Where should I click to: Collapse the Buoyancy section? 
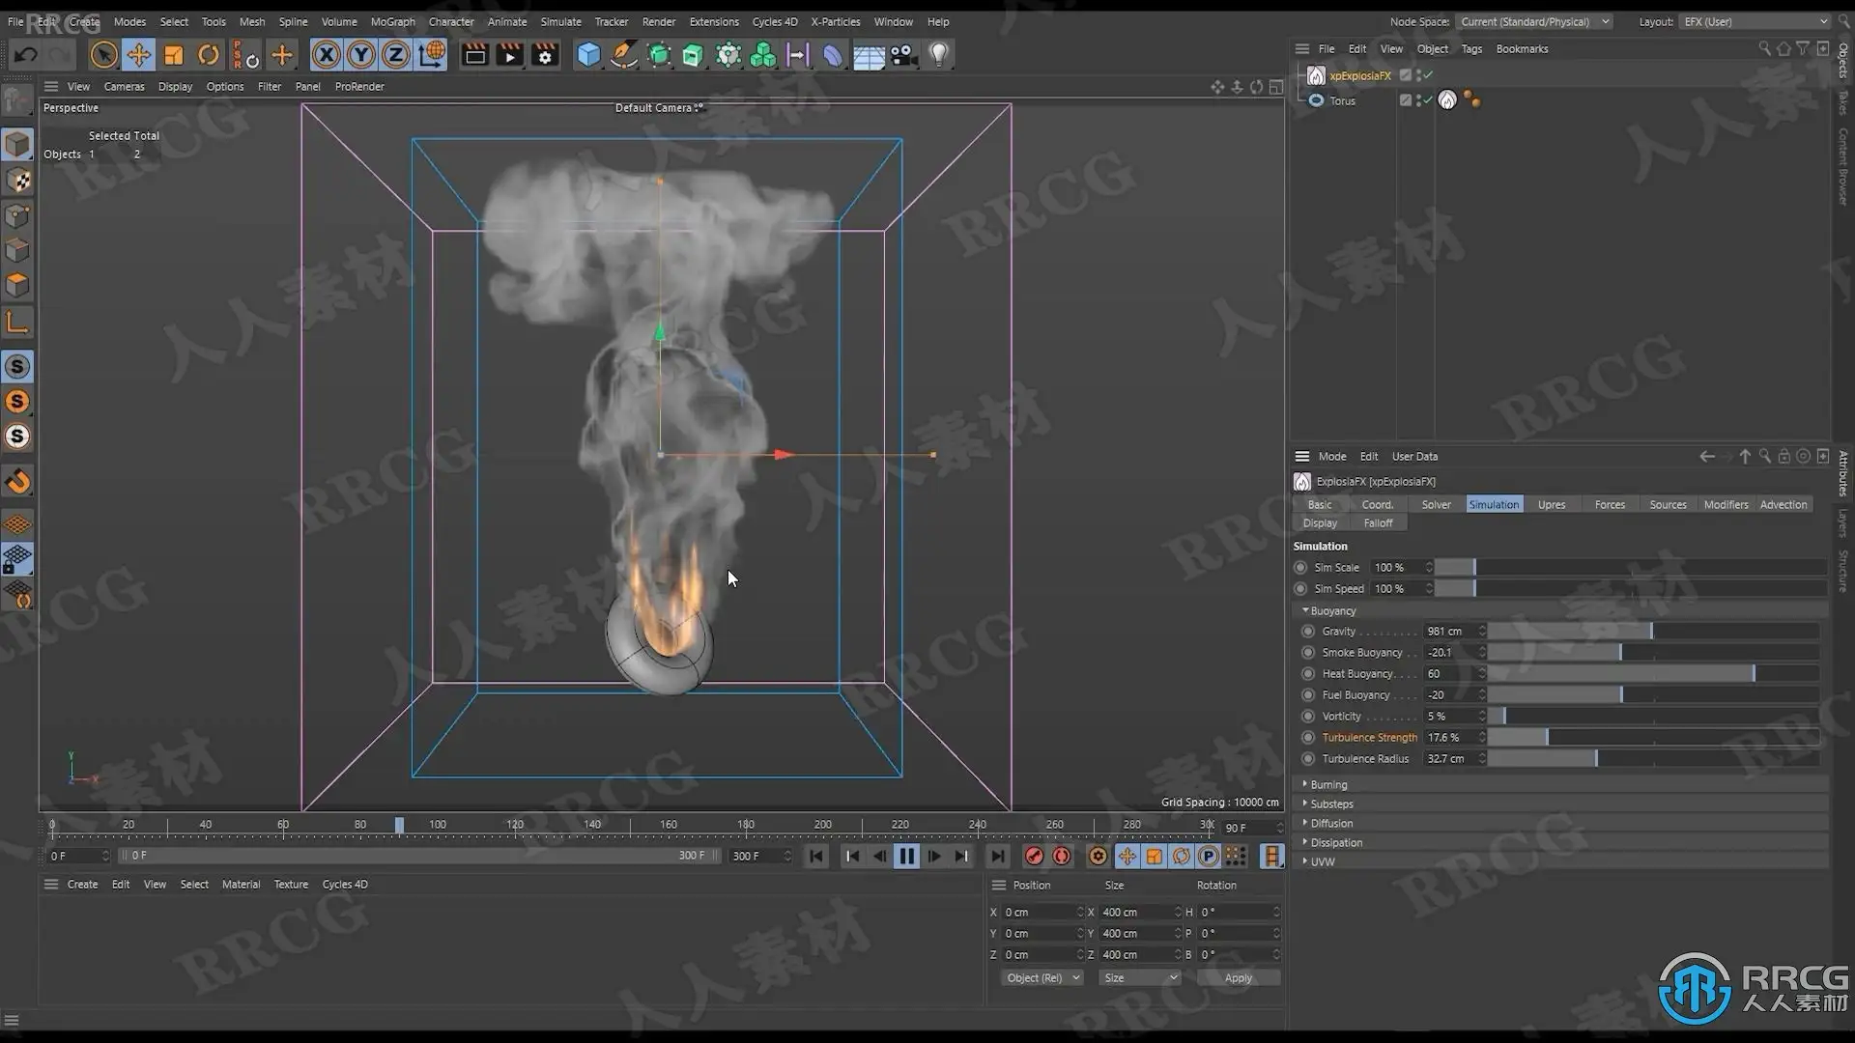1332,611
